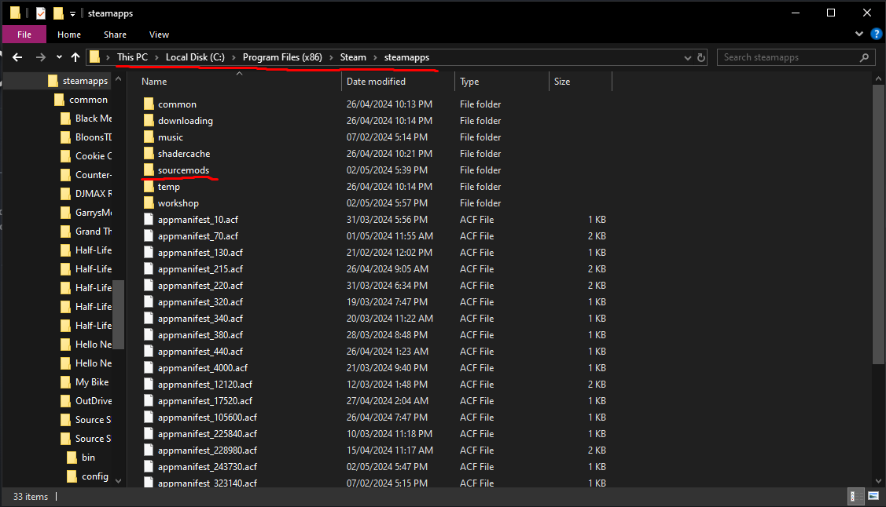Expand the chevron after Steam breadcrumb

[375, 57]
